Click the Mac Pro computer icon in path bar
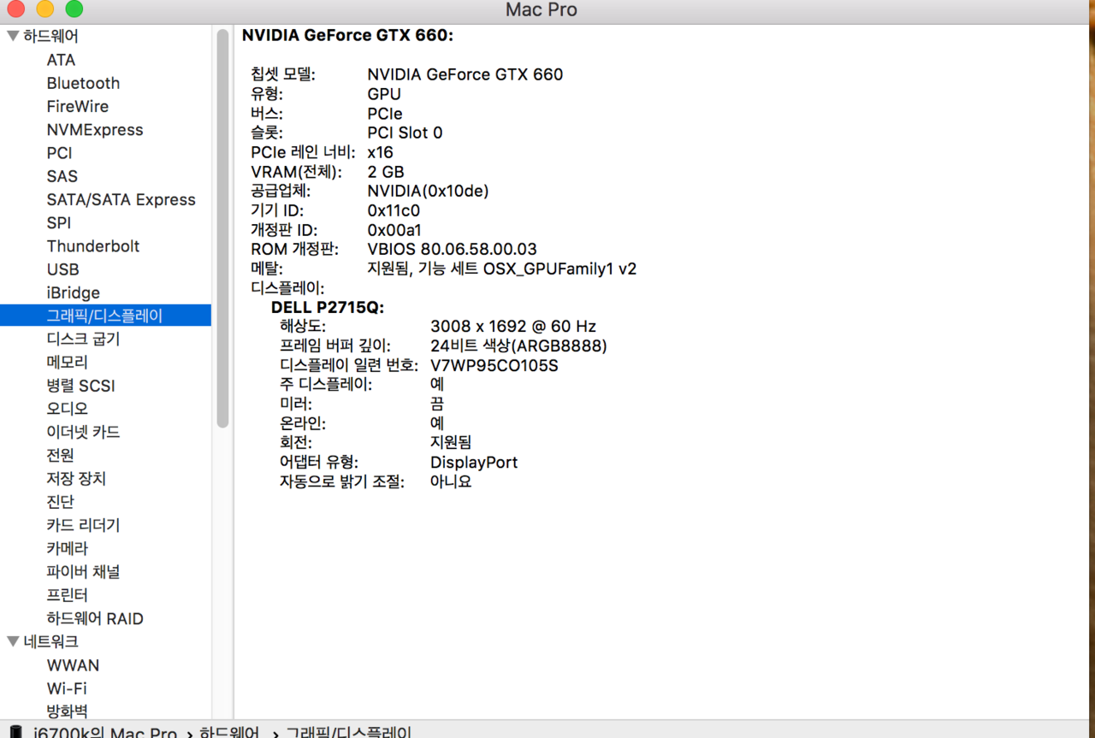The width and height of the screenshot is (1095, 738). click(16, 732)
